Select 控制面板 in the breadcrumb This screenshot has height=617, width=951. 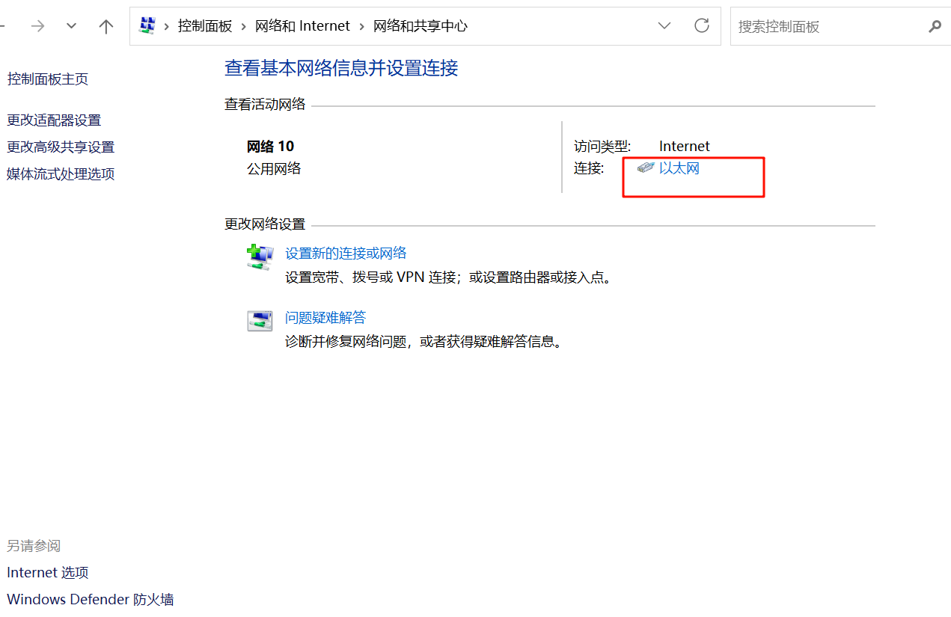[x=205, y=25]
